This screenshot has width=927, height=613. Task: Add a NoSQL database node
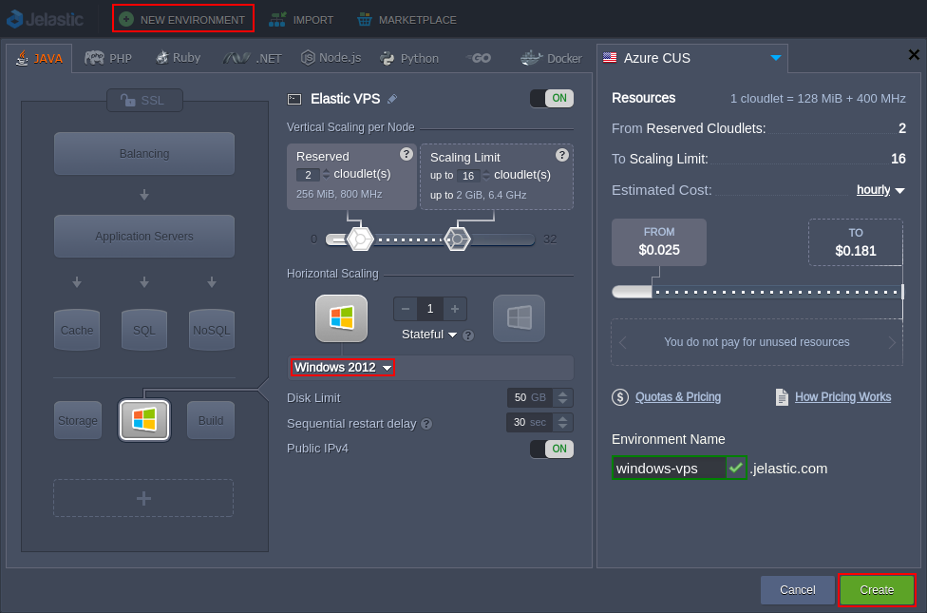[212, 330]
